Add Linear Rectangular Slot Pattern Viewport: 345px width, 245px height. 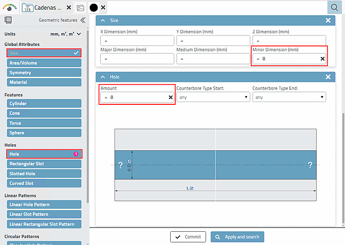[x=44, y=224]
